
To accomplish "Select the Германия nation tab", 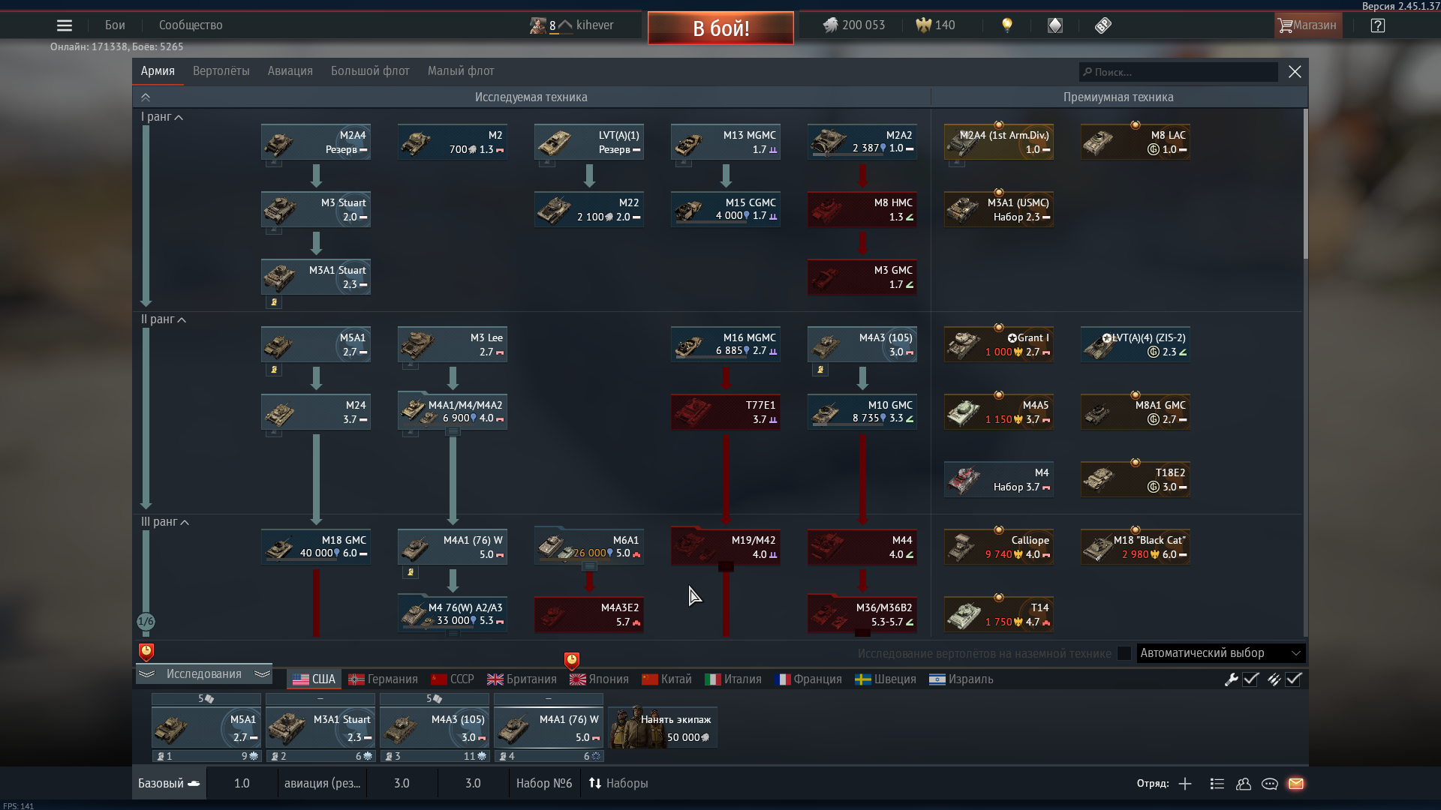I will click(x=383, y=679).
